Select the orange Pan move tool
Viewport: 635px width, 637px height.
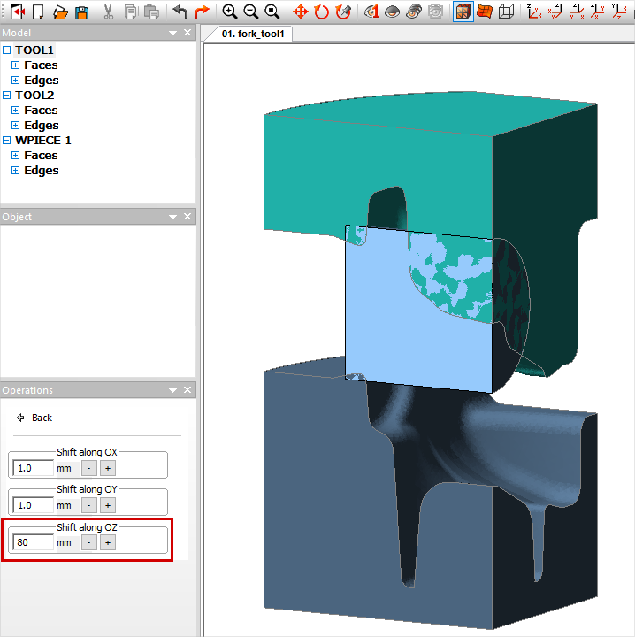(x=300, y=12)
